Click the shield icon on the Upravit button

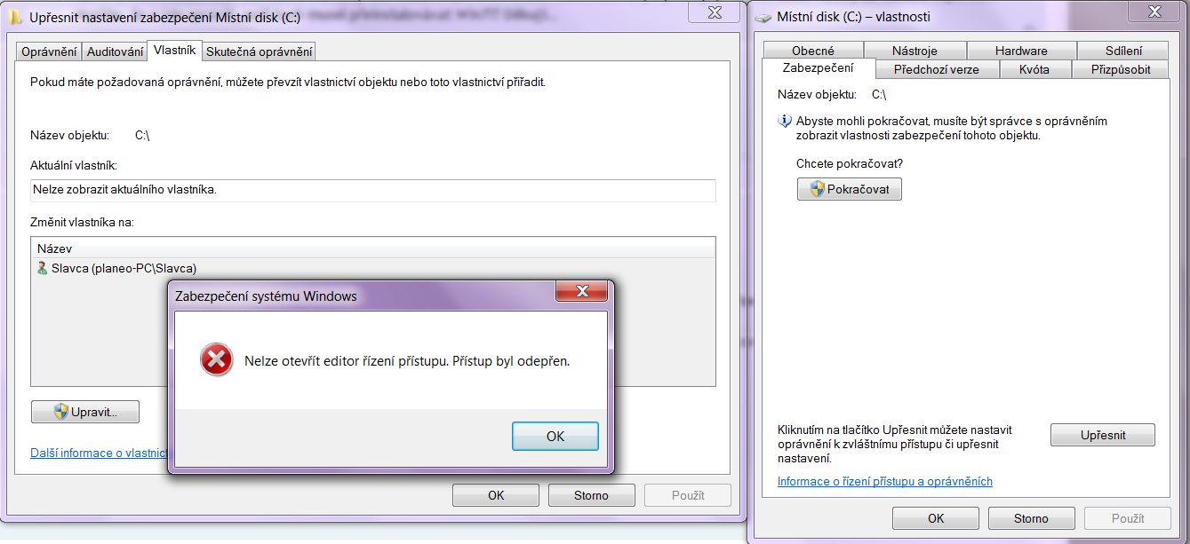coord(60,412)
